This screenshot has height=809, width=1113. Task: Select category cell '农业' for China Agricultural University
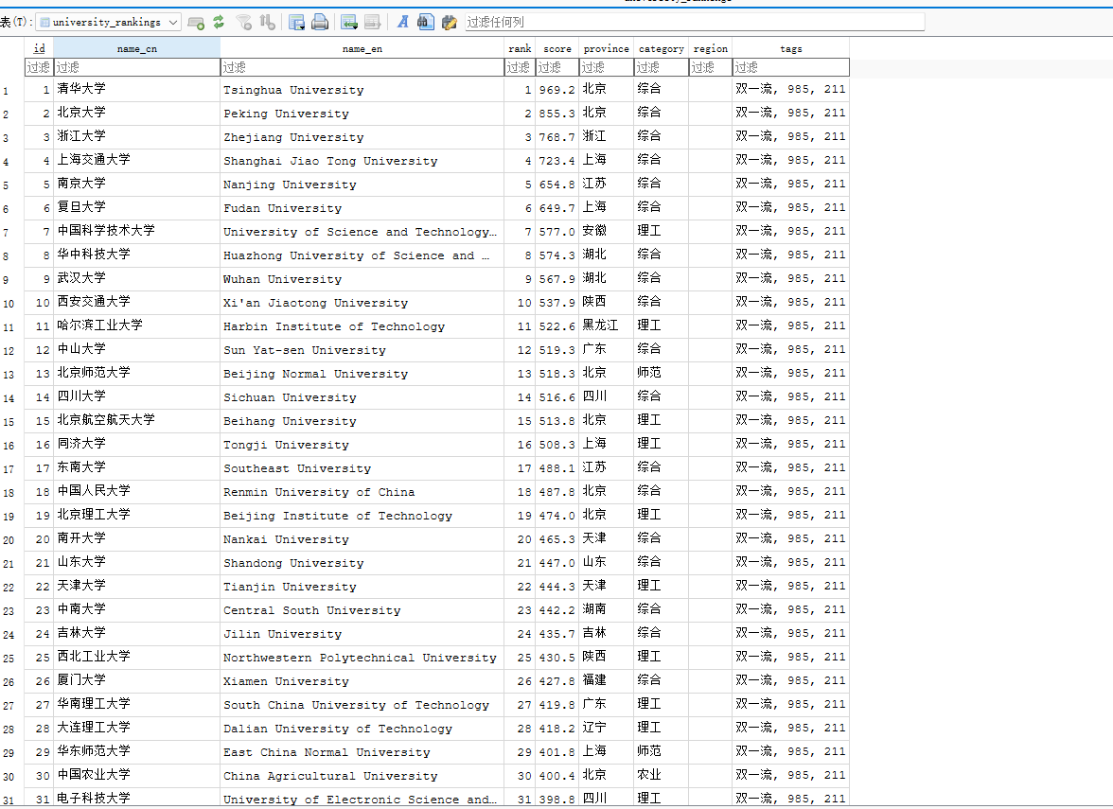coord(661,776)
